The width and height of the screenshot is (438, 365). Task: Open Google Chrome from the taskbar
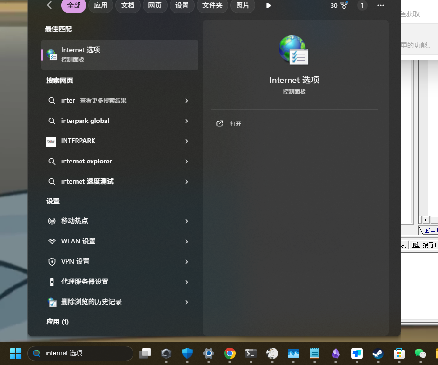tap(230, 353)
